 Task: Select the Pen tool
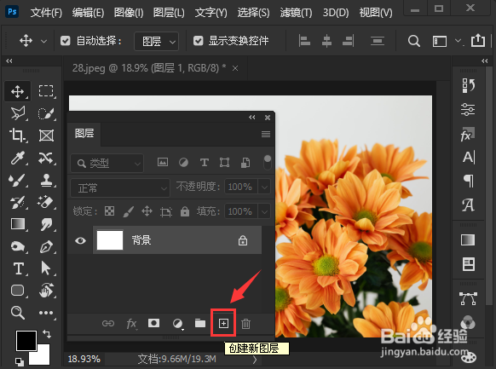pos(46,246)
